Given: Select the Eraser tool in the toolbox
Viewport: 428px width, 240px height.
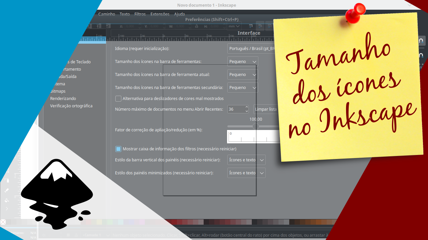Looking at the screenshot, I should 7,190.
